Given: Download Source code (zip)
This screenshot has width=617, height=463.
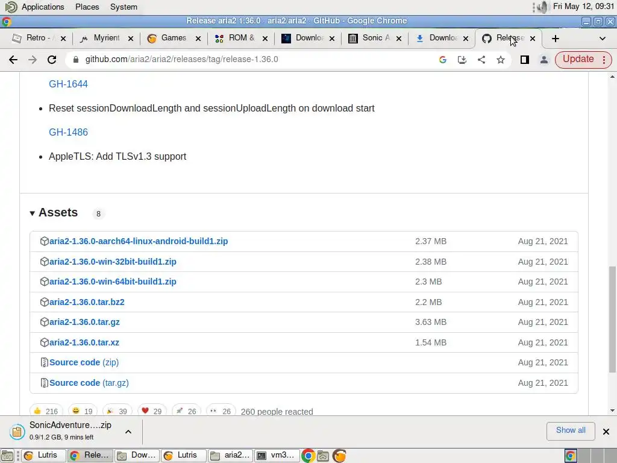Looking at the screenshot, I should pyautogui.click(x=84, y=362).
